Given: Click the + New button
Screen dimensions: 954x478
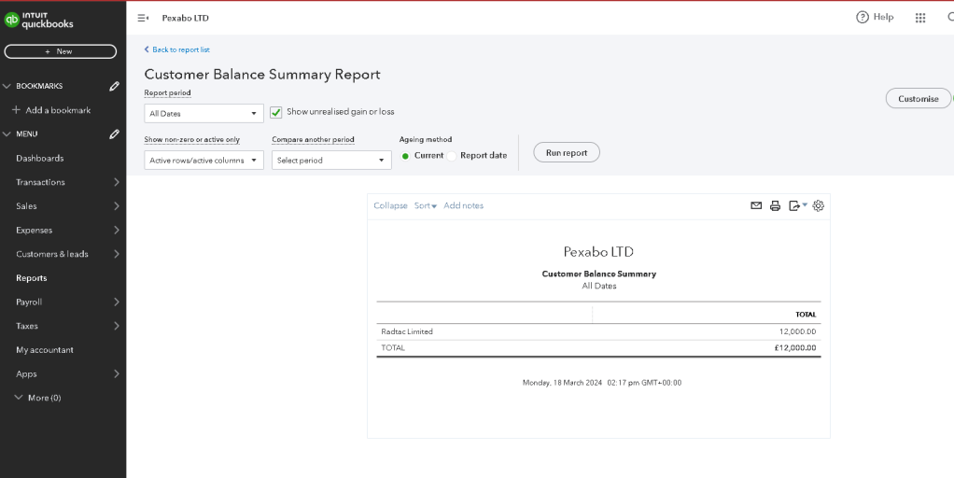Looking at the screenshot, I should [61, 51].
